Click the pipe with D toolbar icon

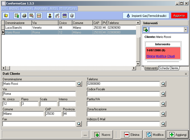coord(57,16)
